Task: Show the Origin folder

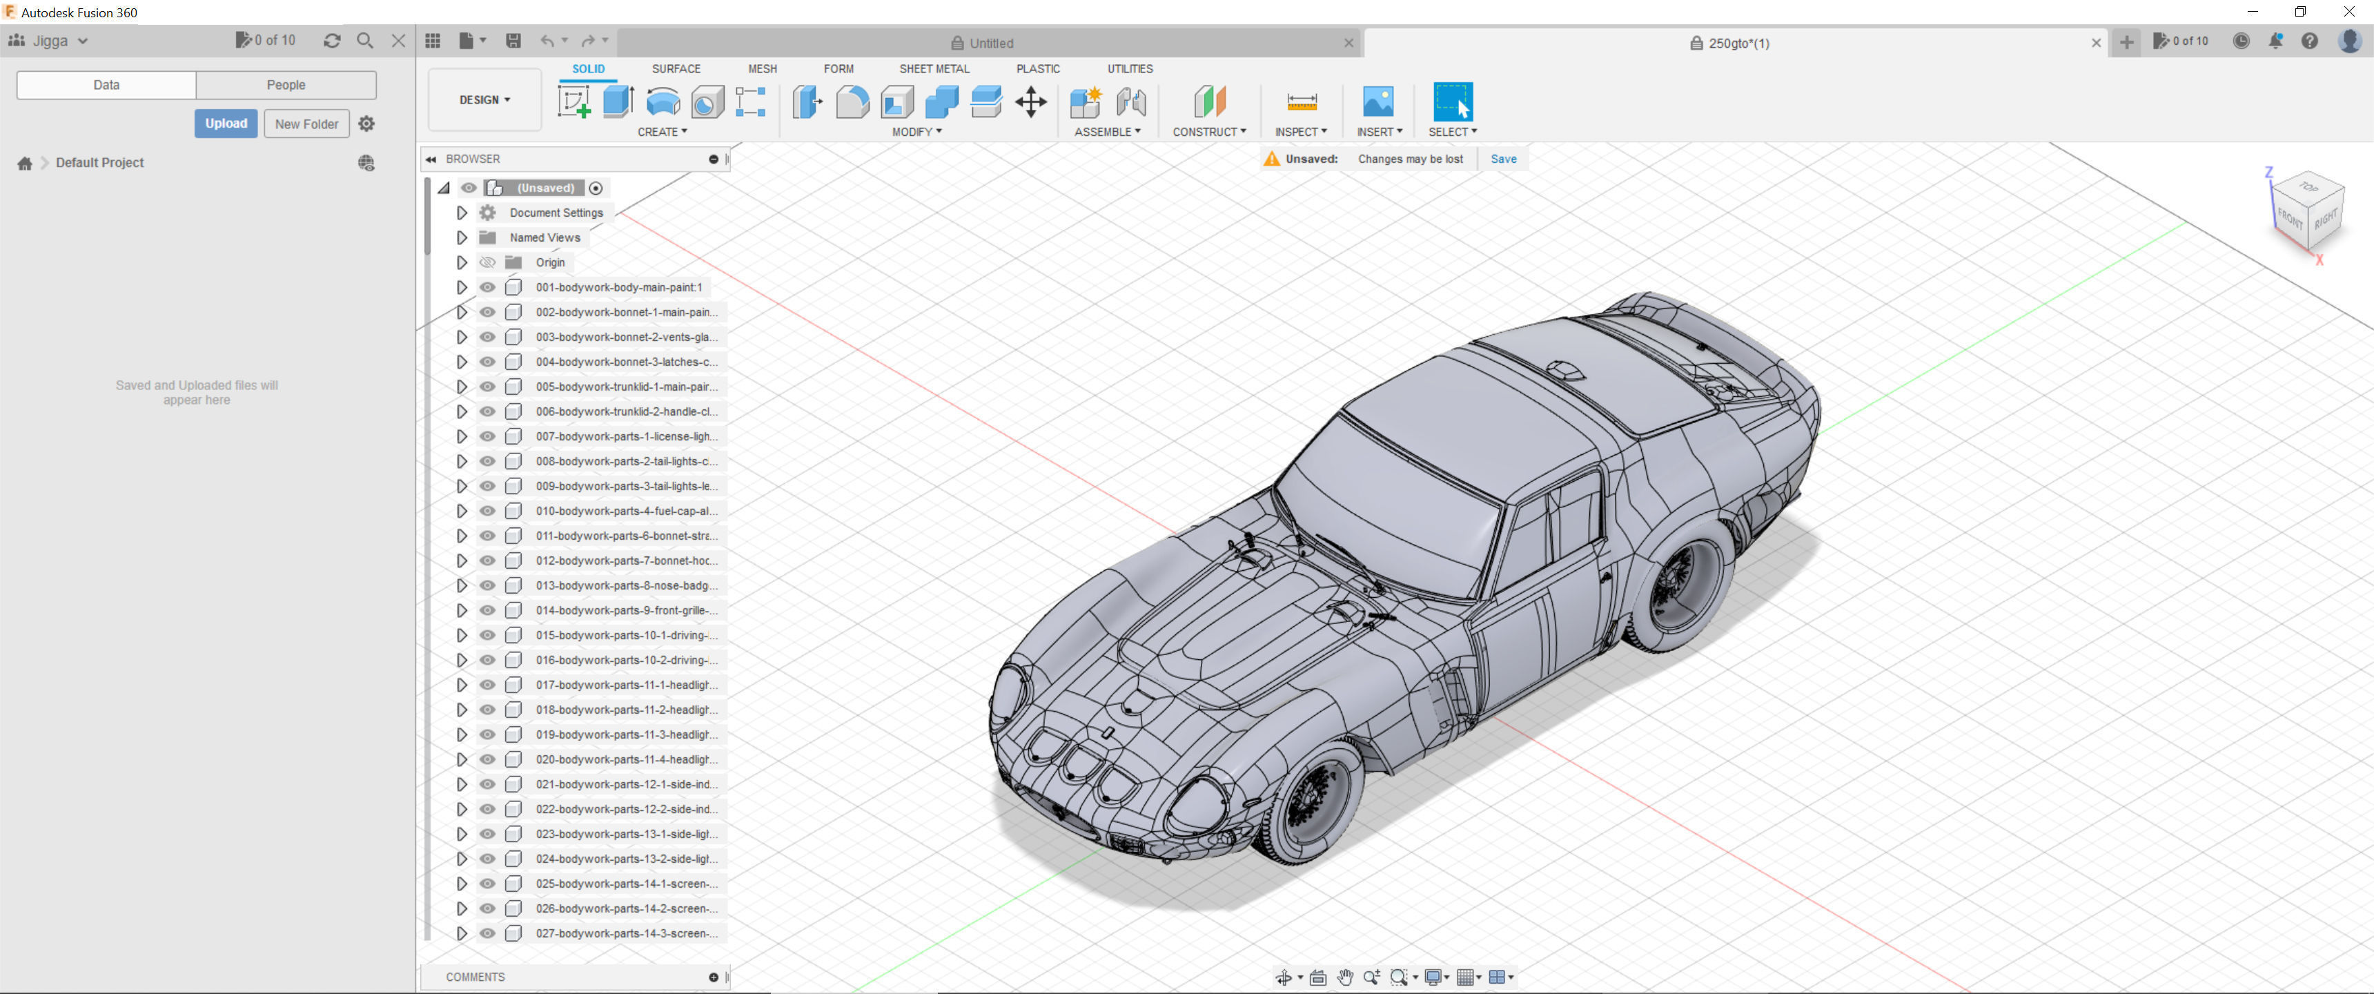Action: [487, 263]
